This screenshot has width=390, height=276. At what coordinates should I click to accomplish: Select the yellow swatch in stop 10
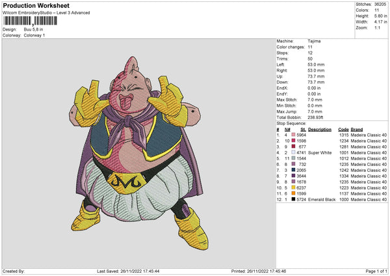293,187
